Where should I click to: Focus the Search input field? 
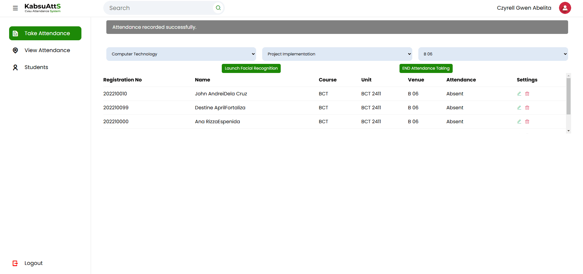pyautogui.click(x=159, y=8)
